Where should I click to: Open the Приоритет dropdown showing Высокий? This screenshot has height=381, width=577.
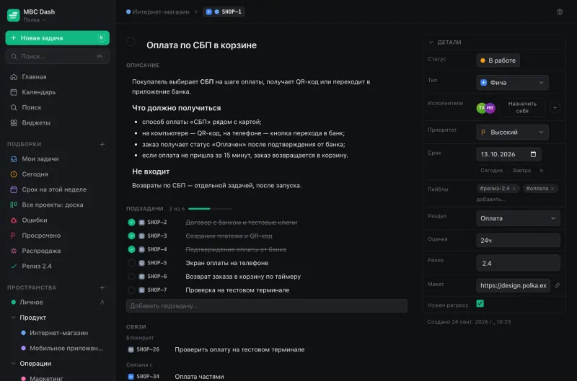click(512, 133)
